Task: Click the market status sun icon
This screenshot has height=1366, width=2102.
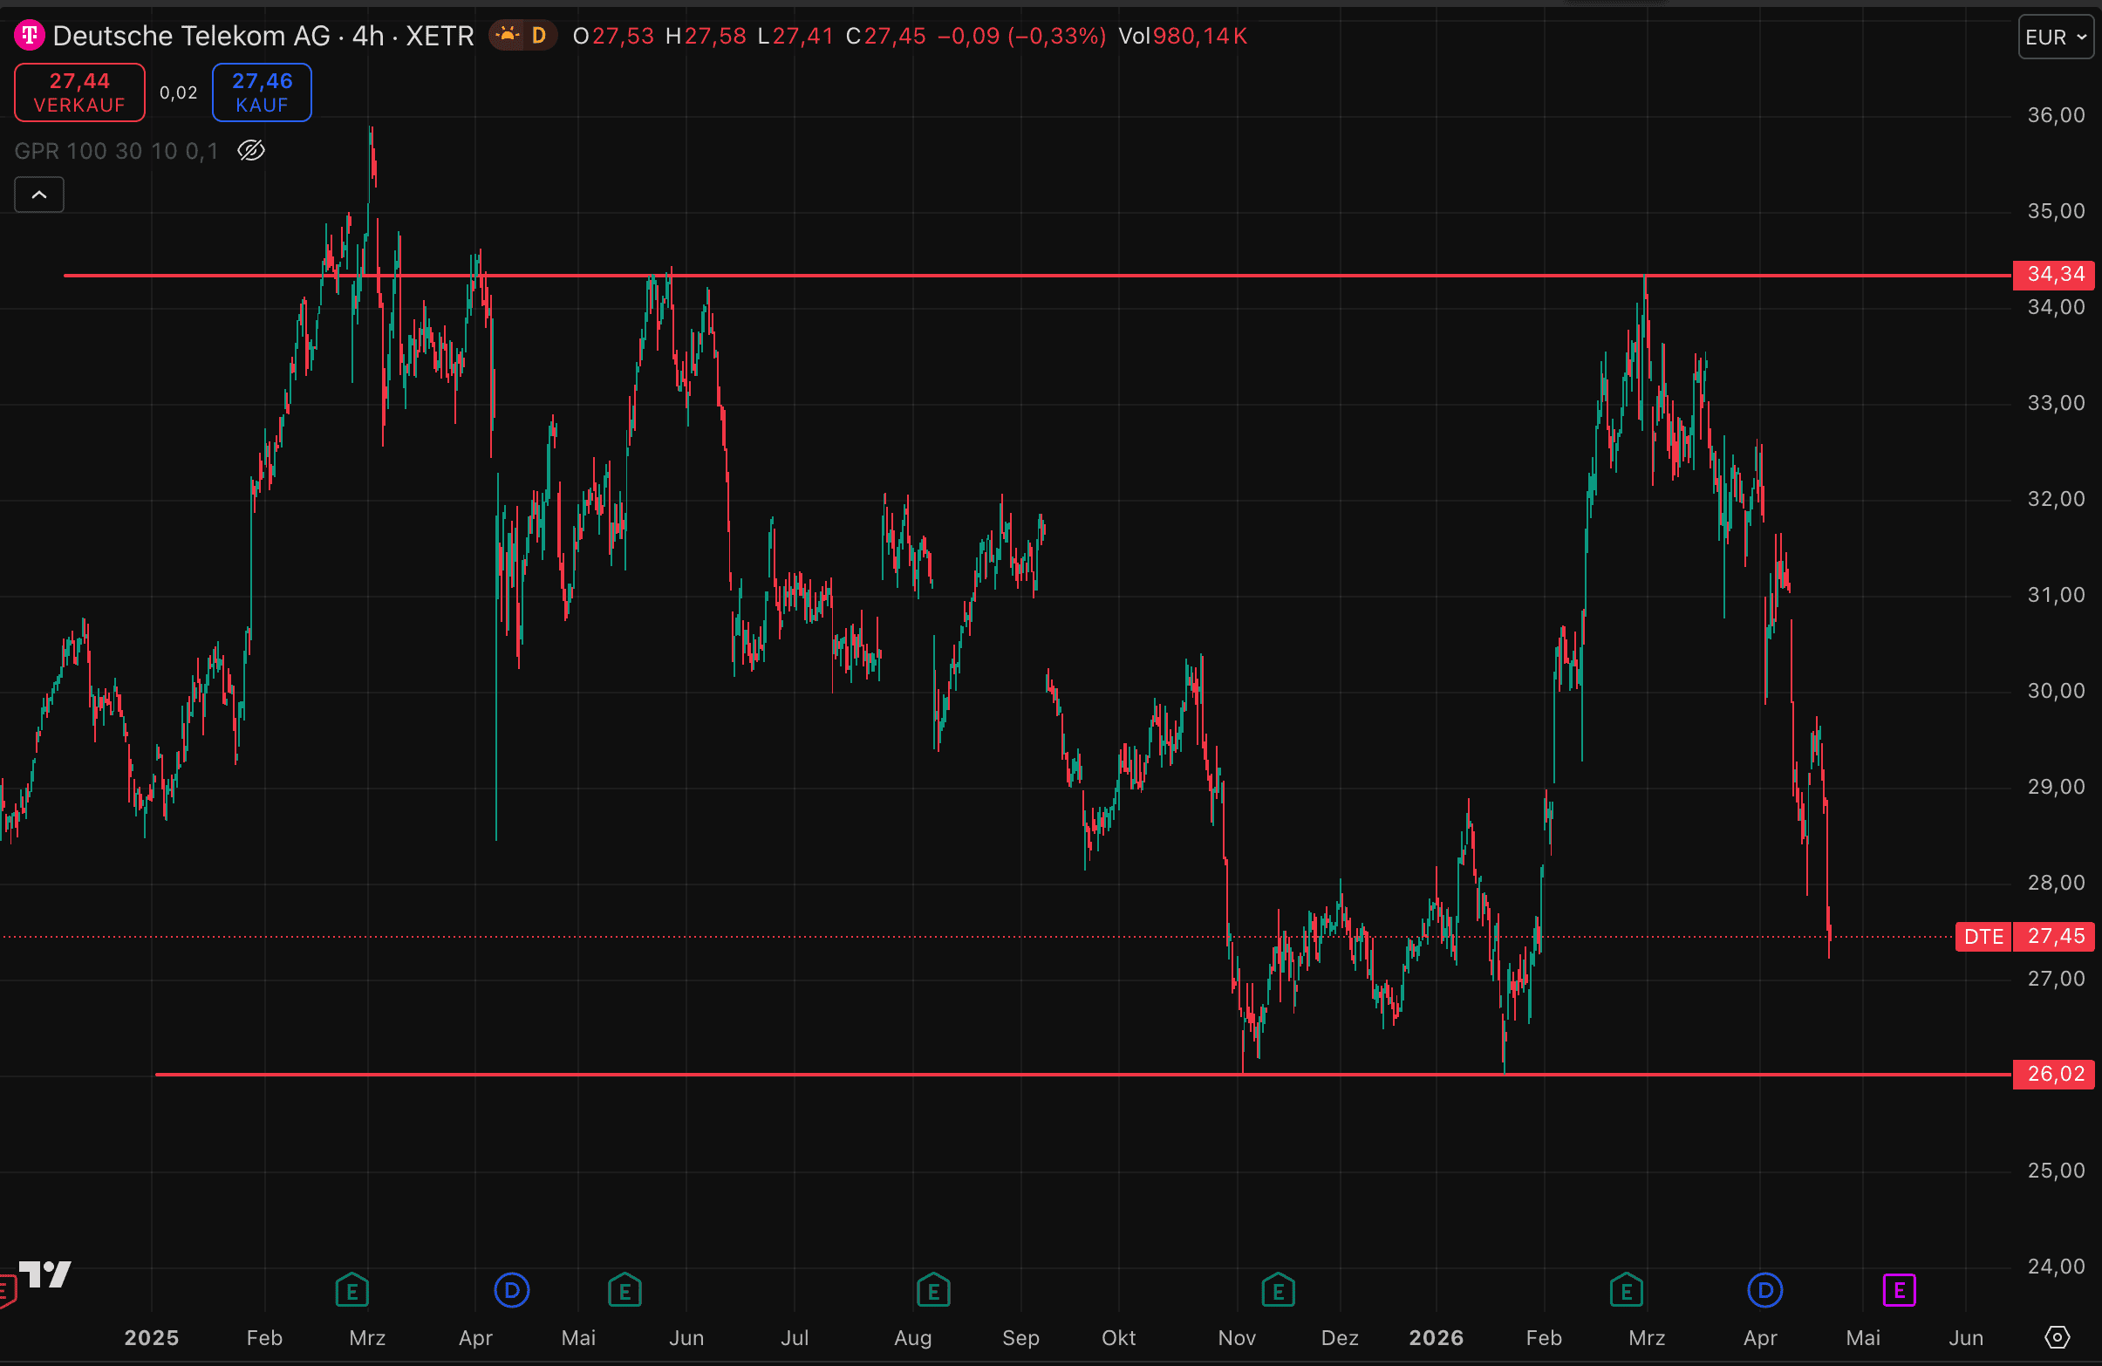Action: 508,35
